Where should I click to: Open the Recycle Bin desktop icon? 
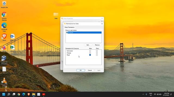(4, 4)
